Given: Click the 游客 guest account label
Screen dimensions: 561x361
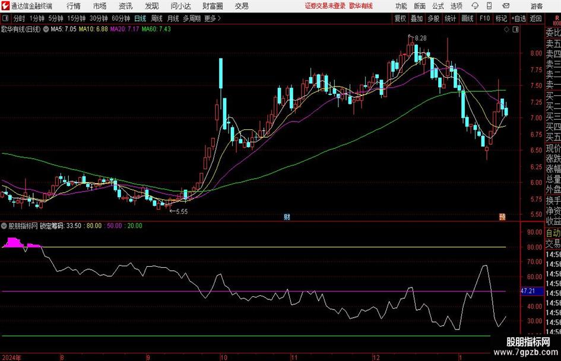Looking at the screenshot, I should (537, 6).
